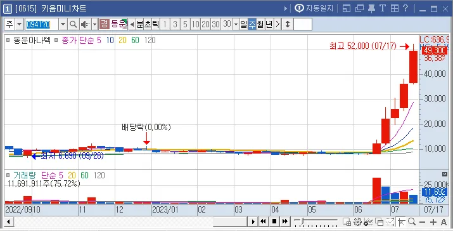Image resolution: width=453 pixels, height=231 pixels.
Task: Switch chart to 틱 (tick) period
Action: (x=155, y=24)
